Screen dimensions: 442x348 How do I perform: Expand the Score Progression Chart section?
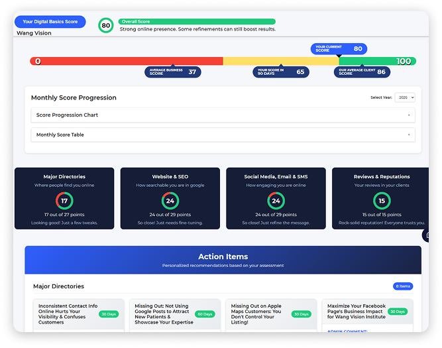tap(223, 115)
